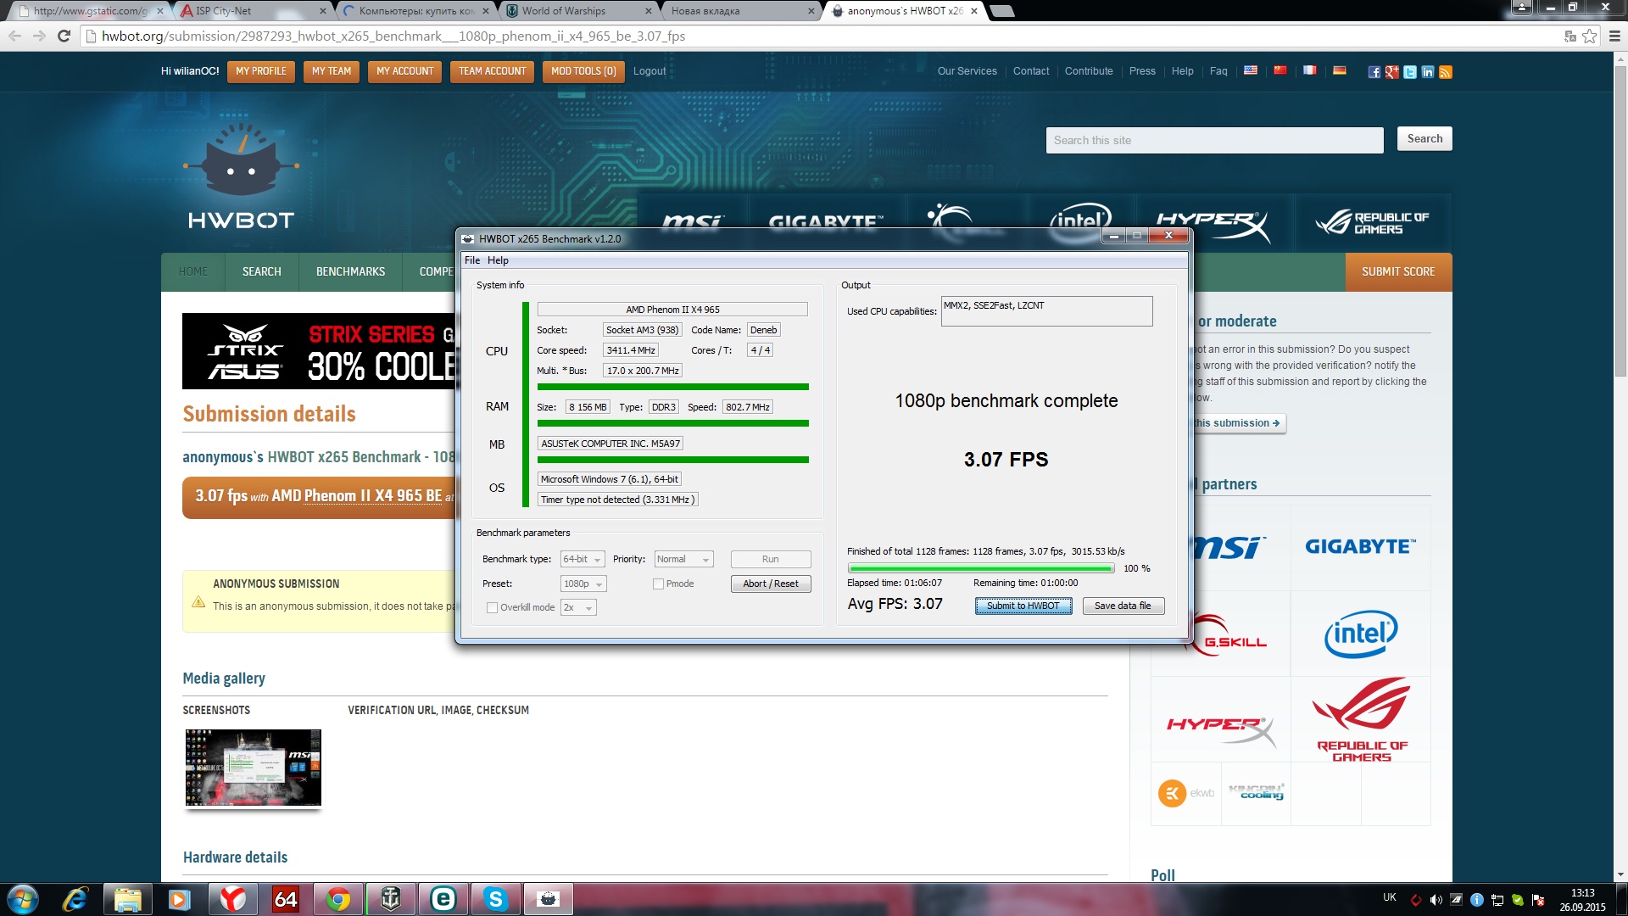Open Windows Start button
Screen dimensions: 1628x916
coord(23,899)
